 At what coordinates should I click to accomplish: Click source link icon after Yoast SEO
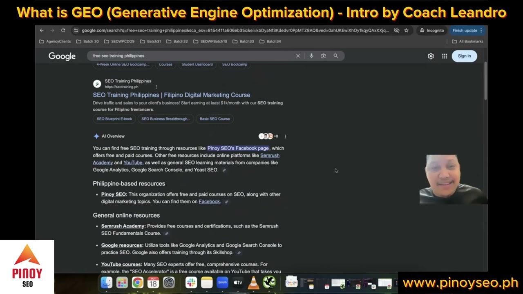pyautogui.click(x=224, y=170)
